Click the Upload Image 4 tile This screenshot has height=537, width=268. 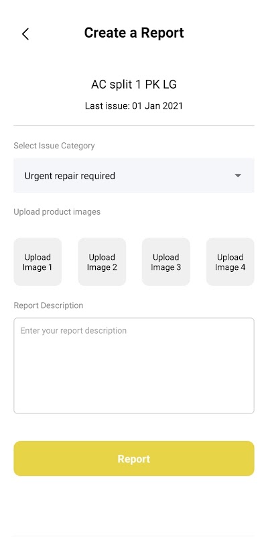pos(230,262)
